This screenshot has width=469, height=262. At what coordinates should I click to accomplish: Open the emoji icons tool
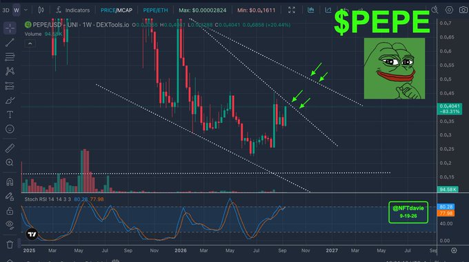coord(10,129)
